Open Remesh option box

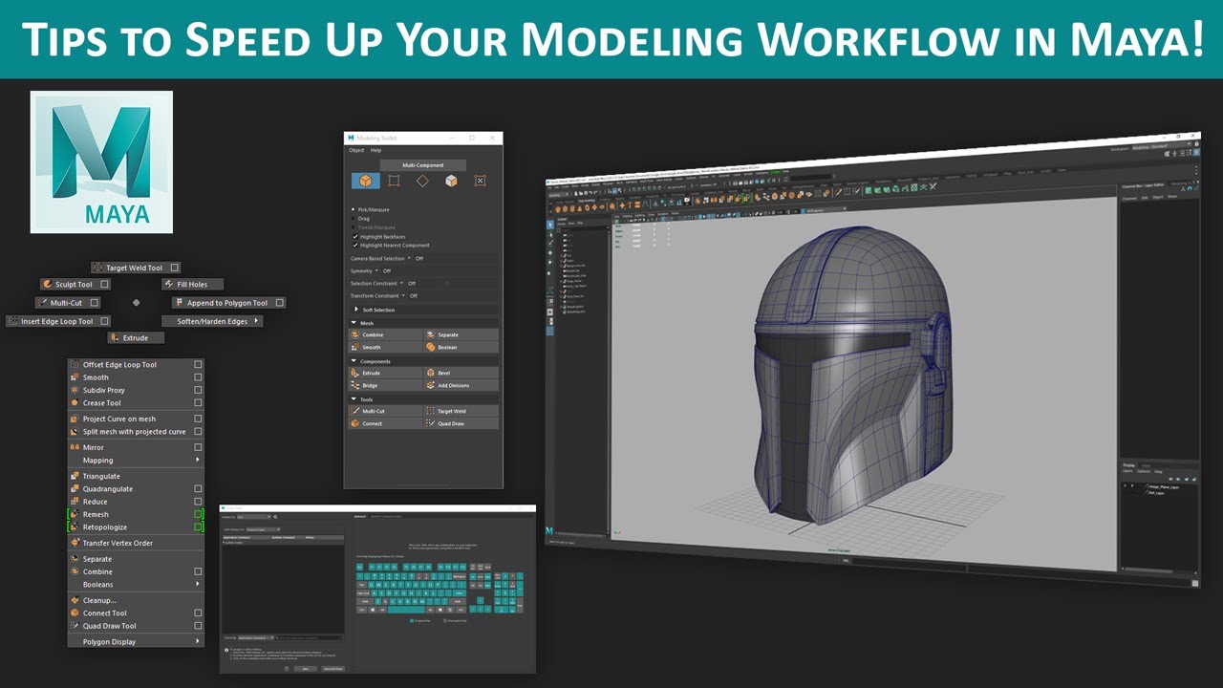198,514
